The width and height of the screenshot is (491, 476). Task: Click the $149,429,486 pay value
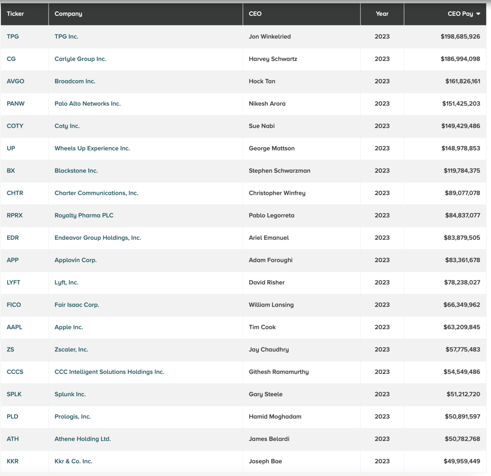(461, 126)
